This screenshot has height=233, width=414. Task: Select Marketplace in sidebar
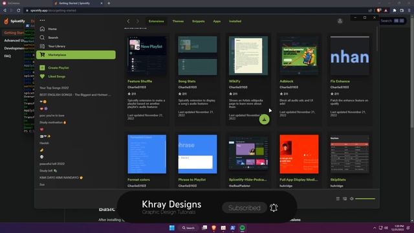[x=76, y=54]
